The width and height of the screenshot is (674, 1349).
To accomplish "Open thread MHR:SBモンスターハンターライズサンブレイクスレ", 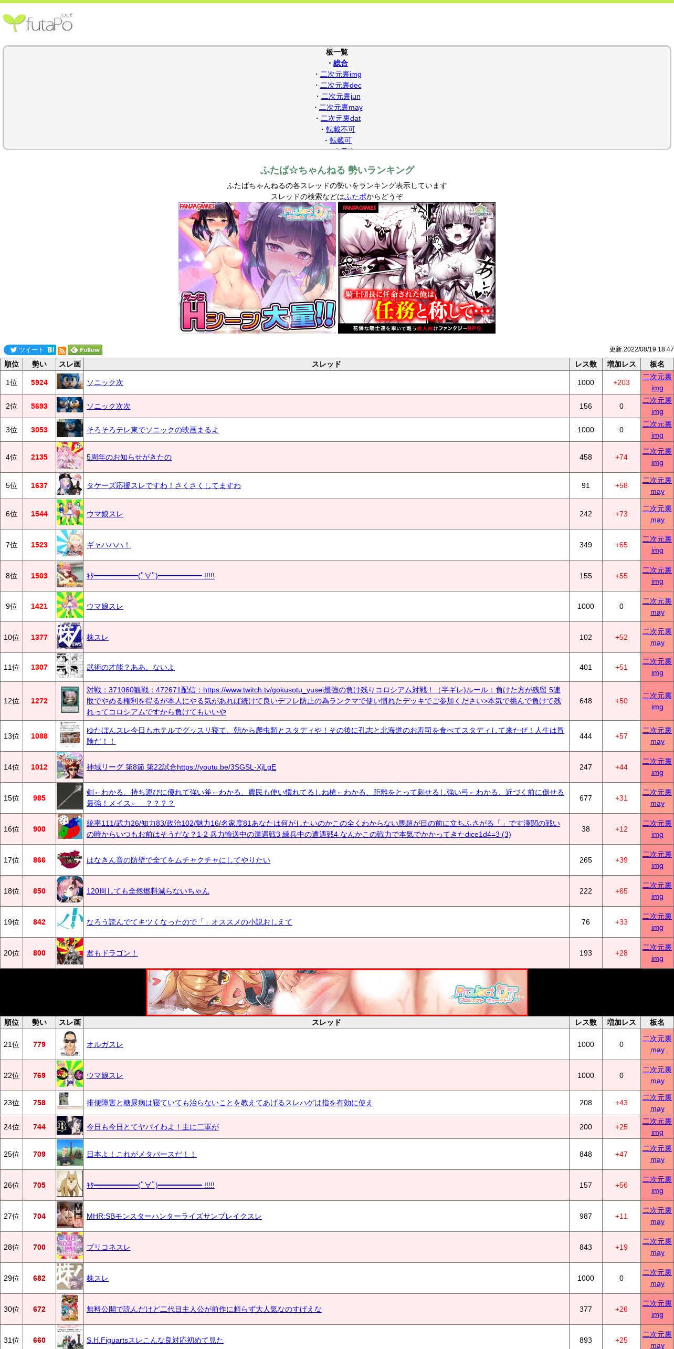I will click(x=174, y=1216).
